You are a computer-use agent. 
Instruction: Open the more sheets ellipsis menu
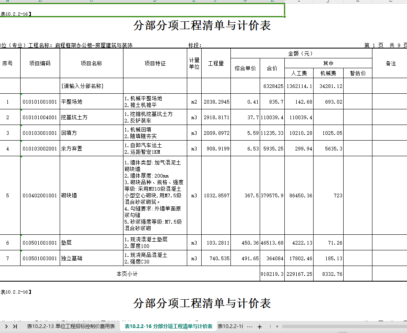point(250,326)
